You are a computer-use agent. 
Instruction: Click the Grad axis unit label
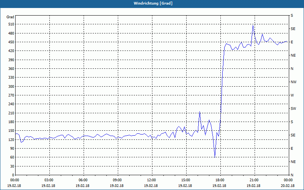click(x=10, y=17)
